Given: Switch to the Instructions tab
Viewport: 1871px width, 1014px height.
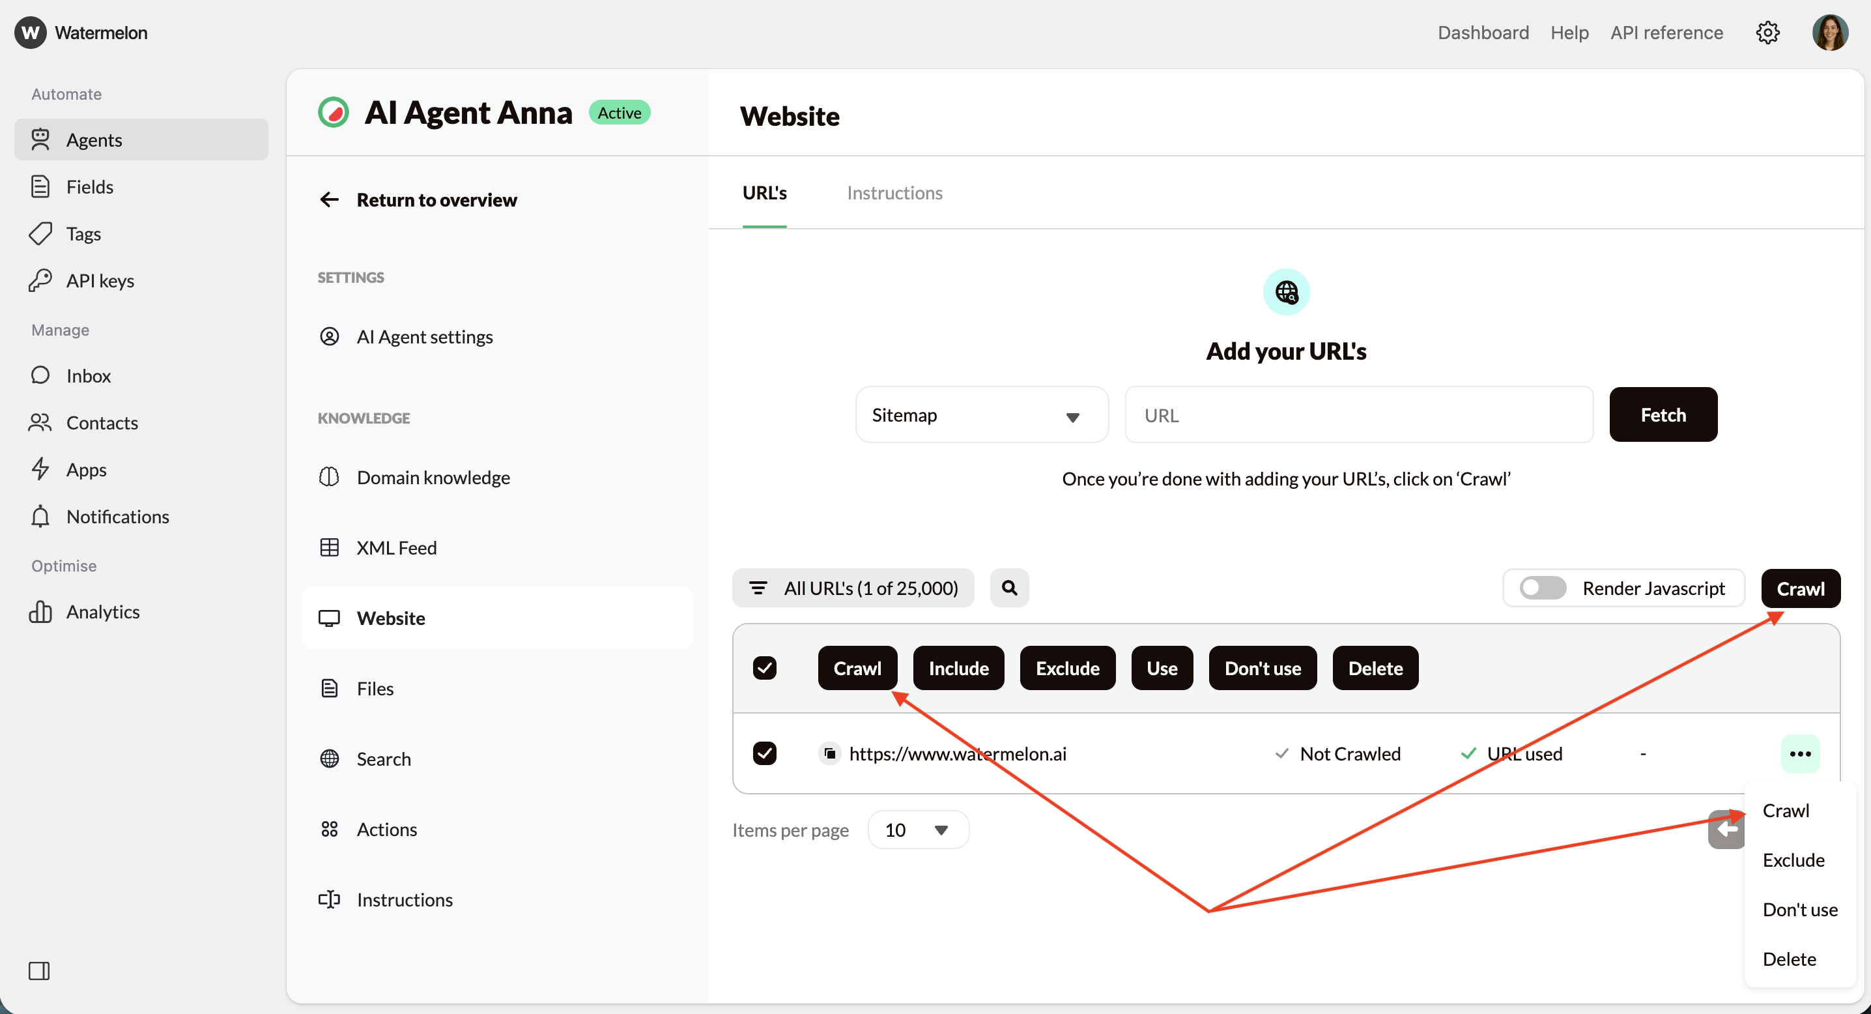Looking at the screenshot, I should tap(894, 192).
